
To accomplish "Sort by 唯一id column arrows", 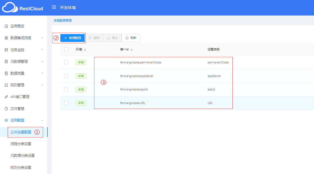I will [x=132, y=50].
